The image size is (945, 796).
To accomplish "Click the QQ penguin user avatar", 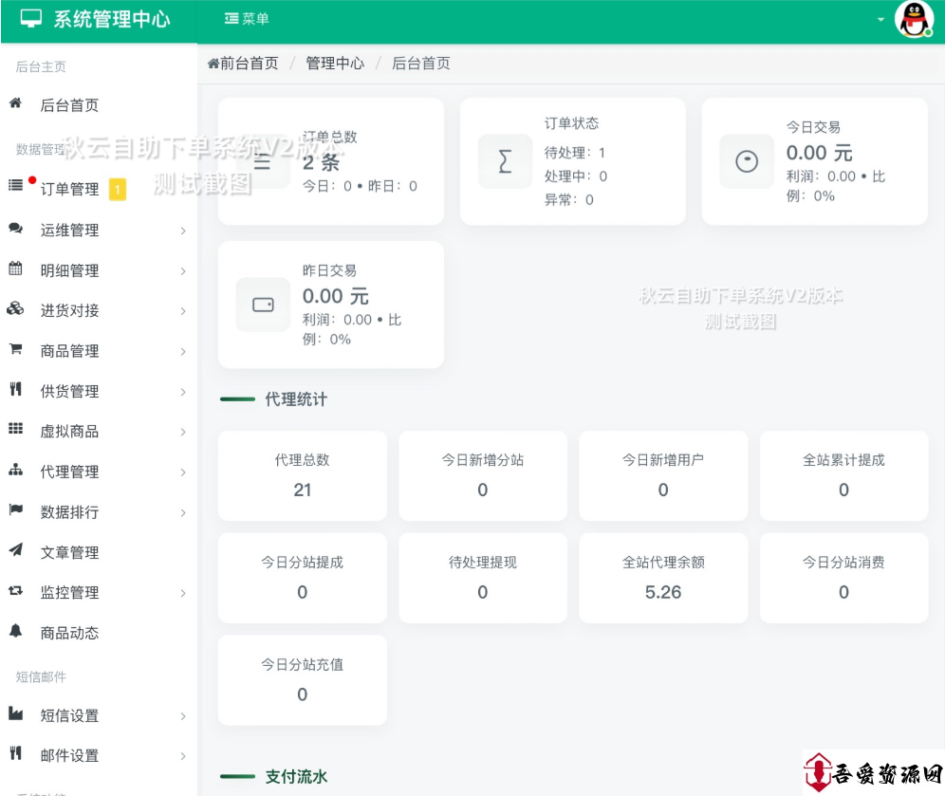I will pos(914,19).
